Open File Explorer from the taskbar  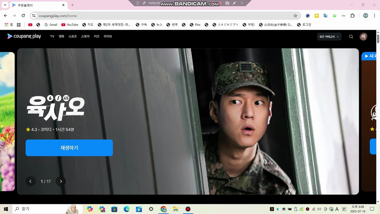[175, 209]
